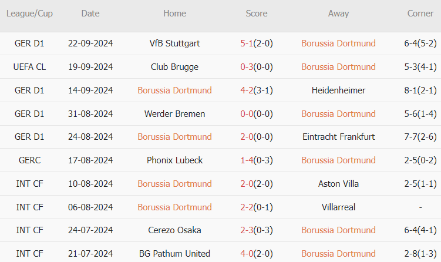Open the Club Brugge team link
The width and height of the screenshot is (441, 262).
174,67
